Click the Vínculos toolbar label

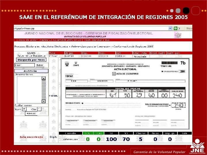pos(189,28)
